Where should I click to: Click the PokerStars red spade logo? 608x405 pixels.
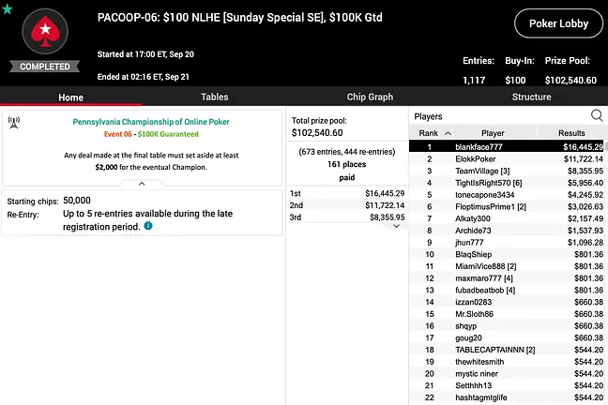click(x=45, y=31)
